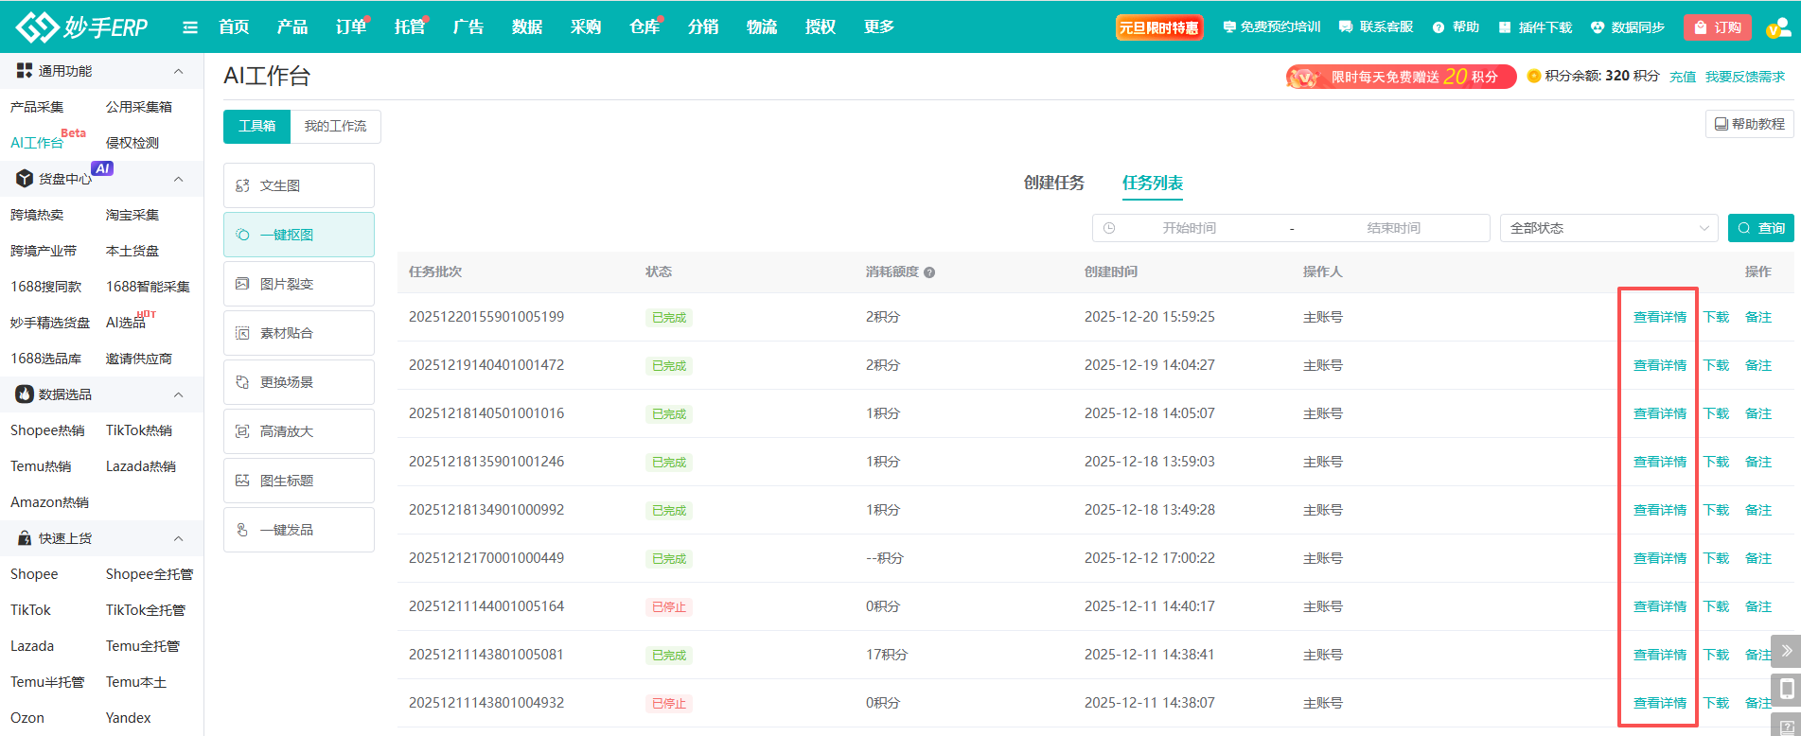This screenshot has width=1801, height=736.
Task: Open the 高清放大 tool
Action: (298, 431)
